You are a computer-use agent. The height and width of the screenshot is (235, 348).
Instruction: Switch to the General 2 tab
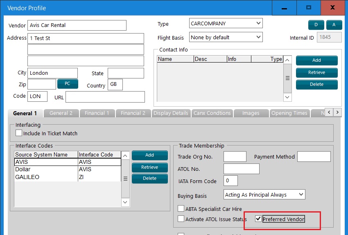[61, 113]
